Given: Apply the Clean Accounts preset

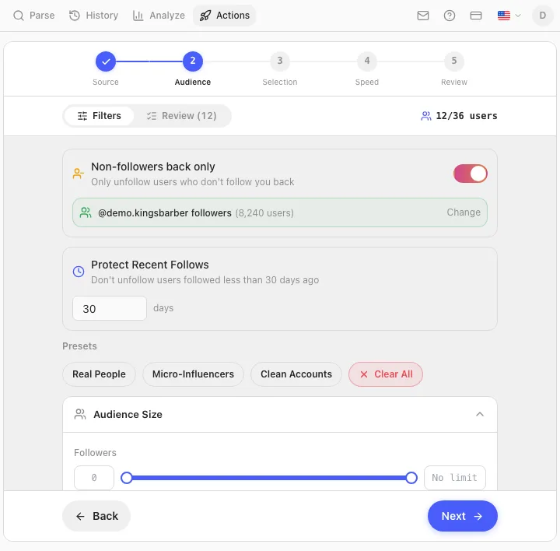Looking at the screenshot, I should pyautogui.click(x=296, y=374).
